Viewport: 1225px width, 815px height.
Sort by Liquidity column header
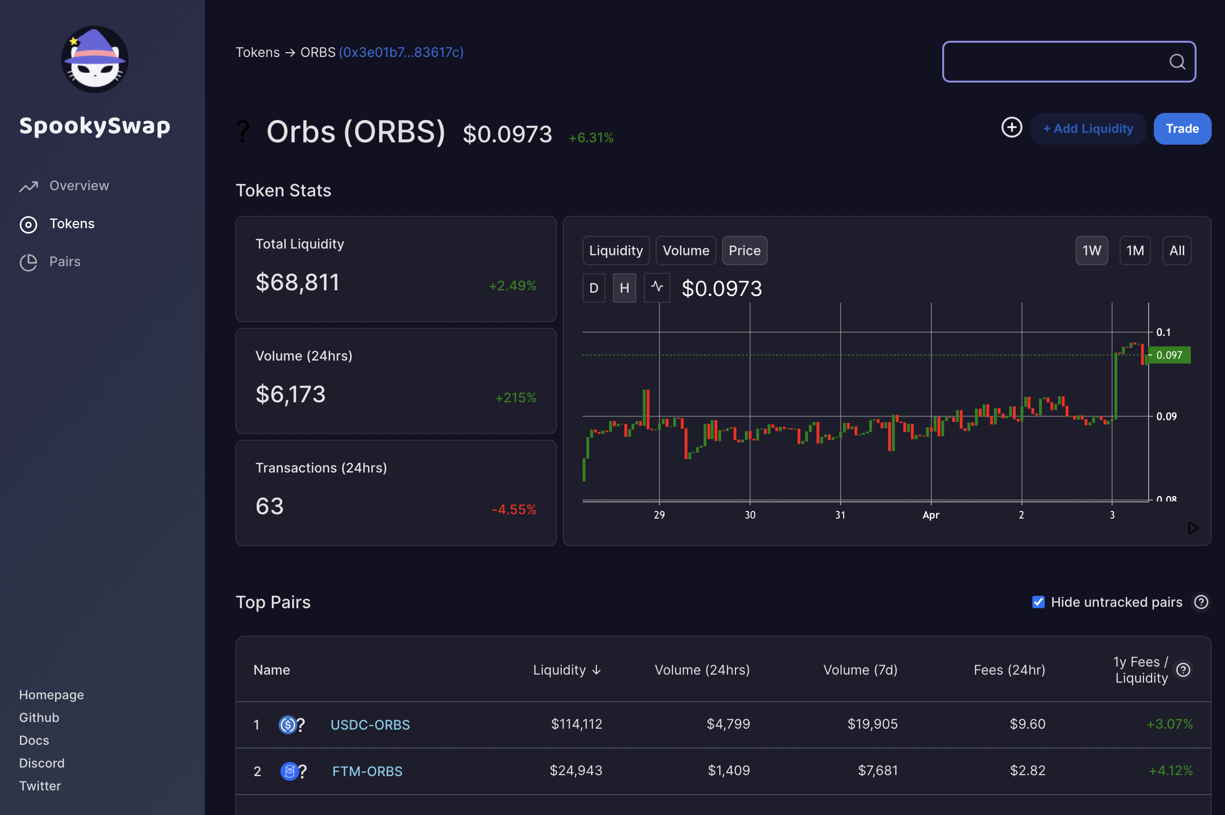[567, 670]
